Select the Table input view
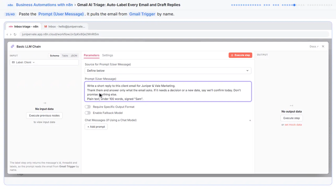 65,56
